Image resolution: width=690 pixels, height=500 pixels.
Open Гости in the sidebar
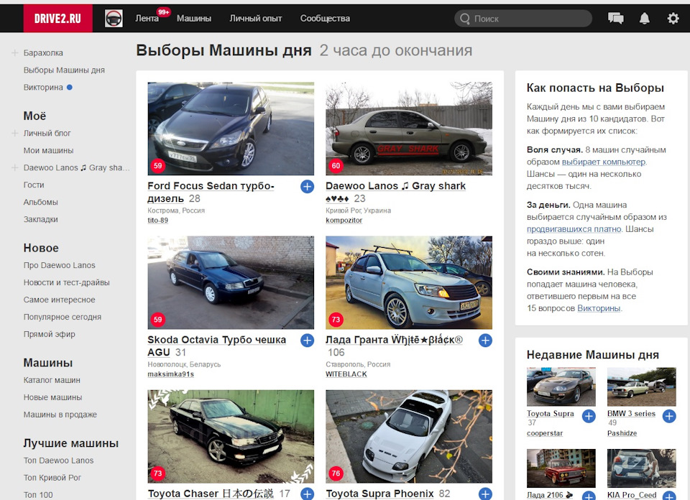click(34, 185)
